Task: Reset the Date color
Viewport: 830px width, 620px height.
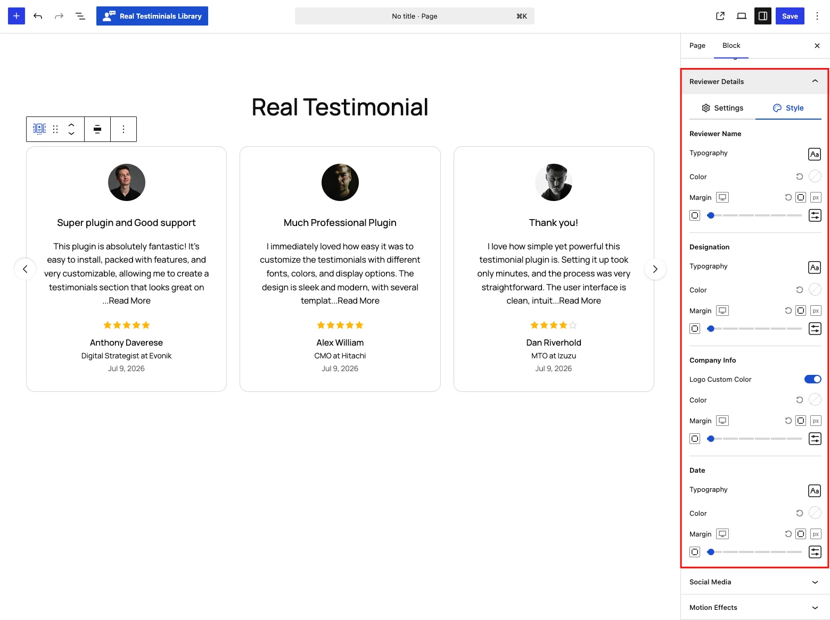Action: point(800,513)
